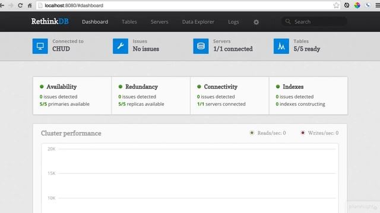Click the Connectivity green status dot

199,86
